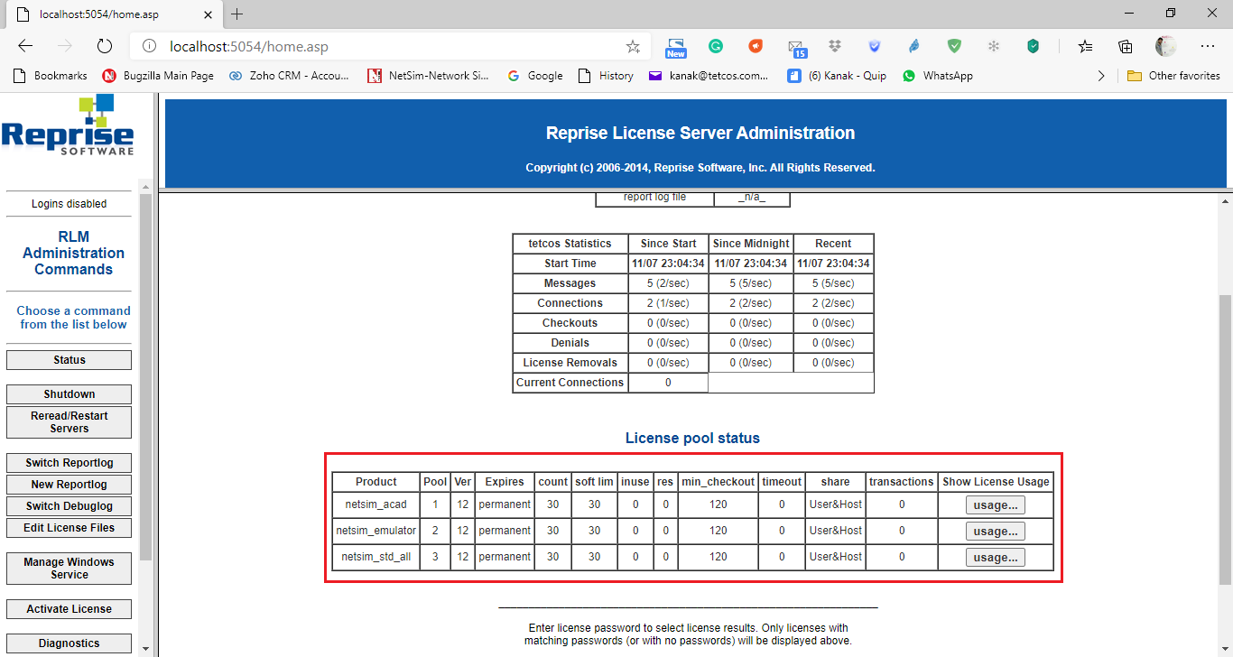Open the green shield checkmark extension
The width and height of the screenshot is (1233, 657).
954,46
